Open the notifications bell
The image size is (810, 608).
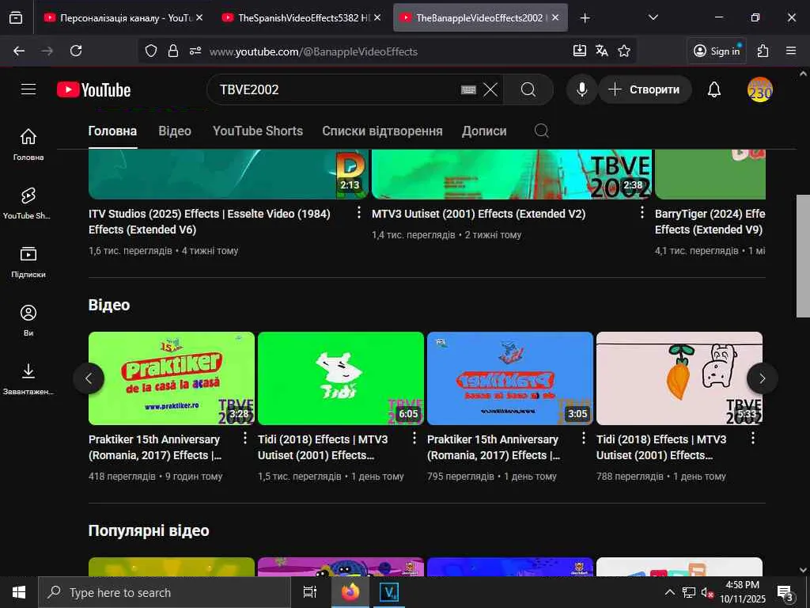[714, 90]
